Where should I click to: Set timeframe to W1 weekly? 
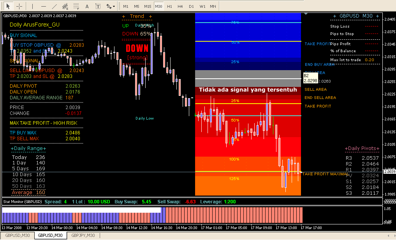202,6
